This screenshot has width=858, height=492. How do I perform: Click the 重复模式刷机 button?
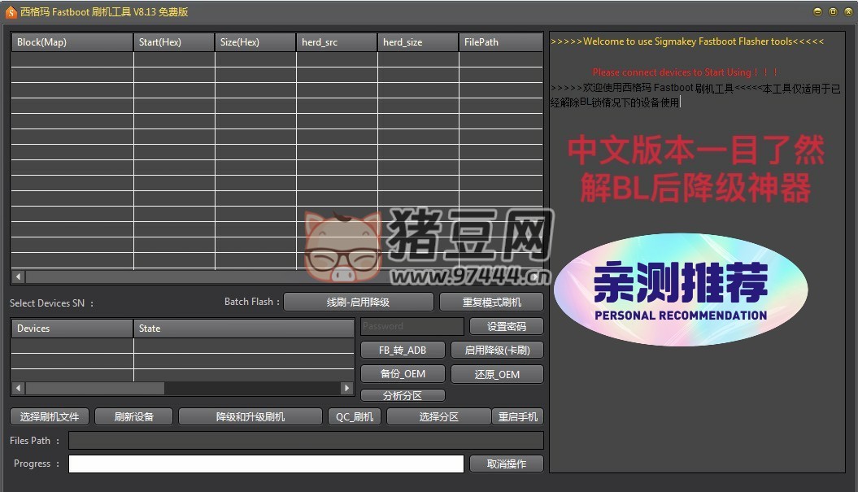coord(491,302)
